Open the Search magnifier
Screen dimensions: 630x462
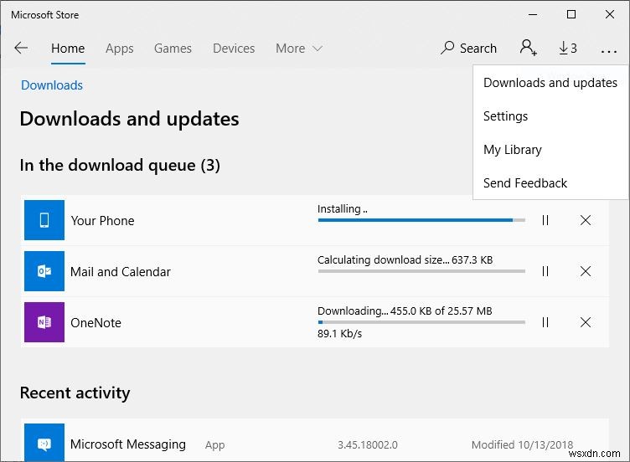click(x=468, y=49)
